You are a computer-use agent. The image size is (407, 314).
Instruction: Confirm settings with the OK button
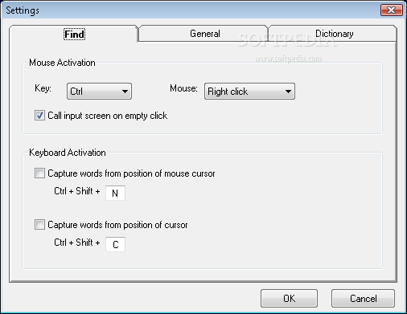coord(289,298)
